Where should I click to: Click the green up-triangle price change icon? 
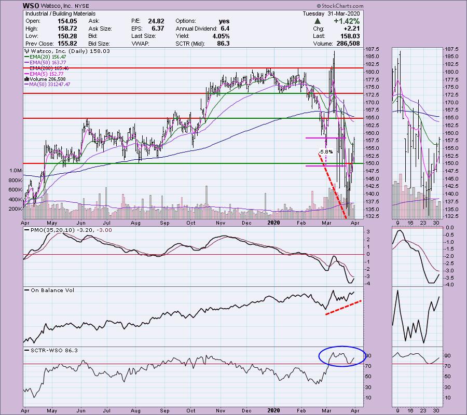(x=318, y=21)
